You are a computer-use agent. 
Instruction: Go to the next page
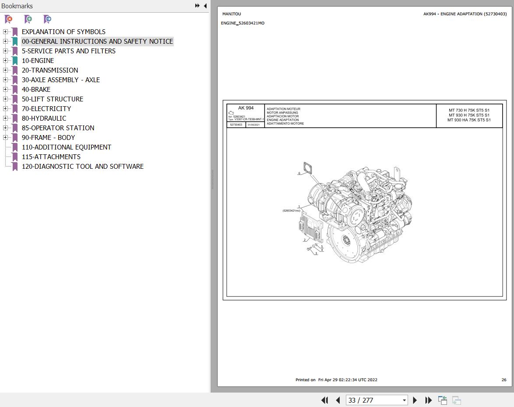click(415, 400)
